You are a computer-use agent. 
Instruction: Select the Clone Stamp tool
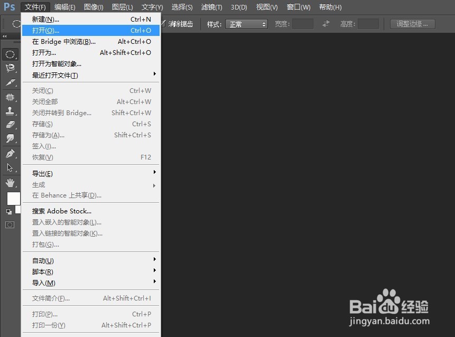(x=10, y=111)
